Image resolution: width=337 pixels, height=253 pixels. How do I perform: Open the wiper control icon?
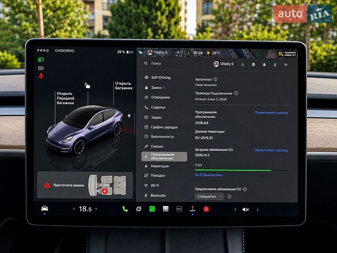click(x=139, y=209)
